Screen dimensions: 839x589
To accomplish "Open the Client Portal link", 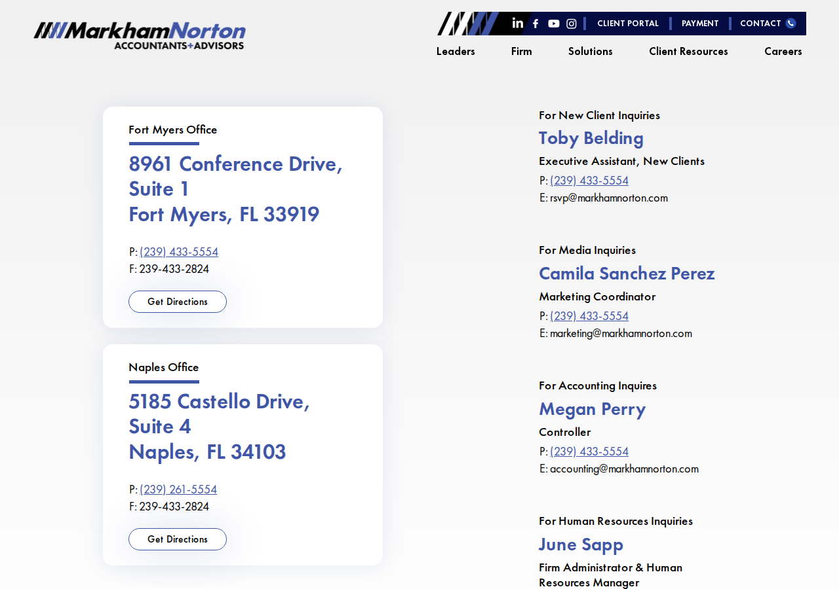I will click(x=628, y=24).
